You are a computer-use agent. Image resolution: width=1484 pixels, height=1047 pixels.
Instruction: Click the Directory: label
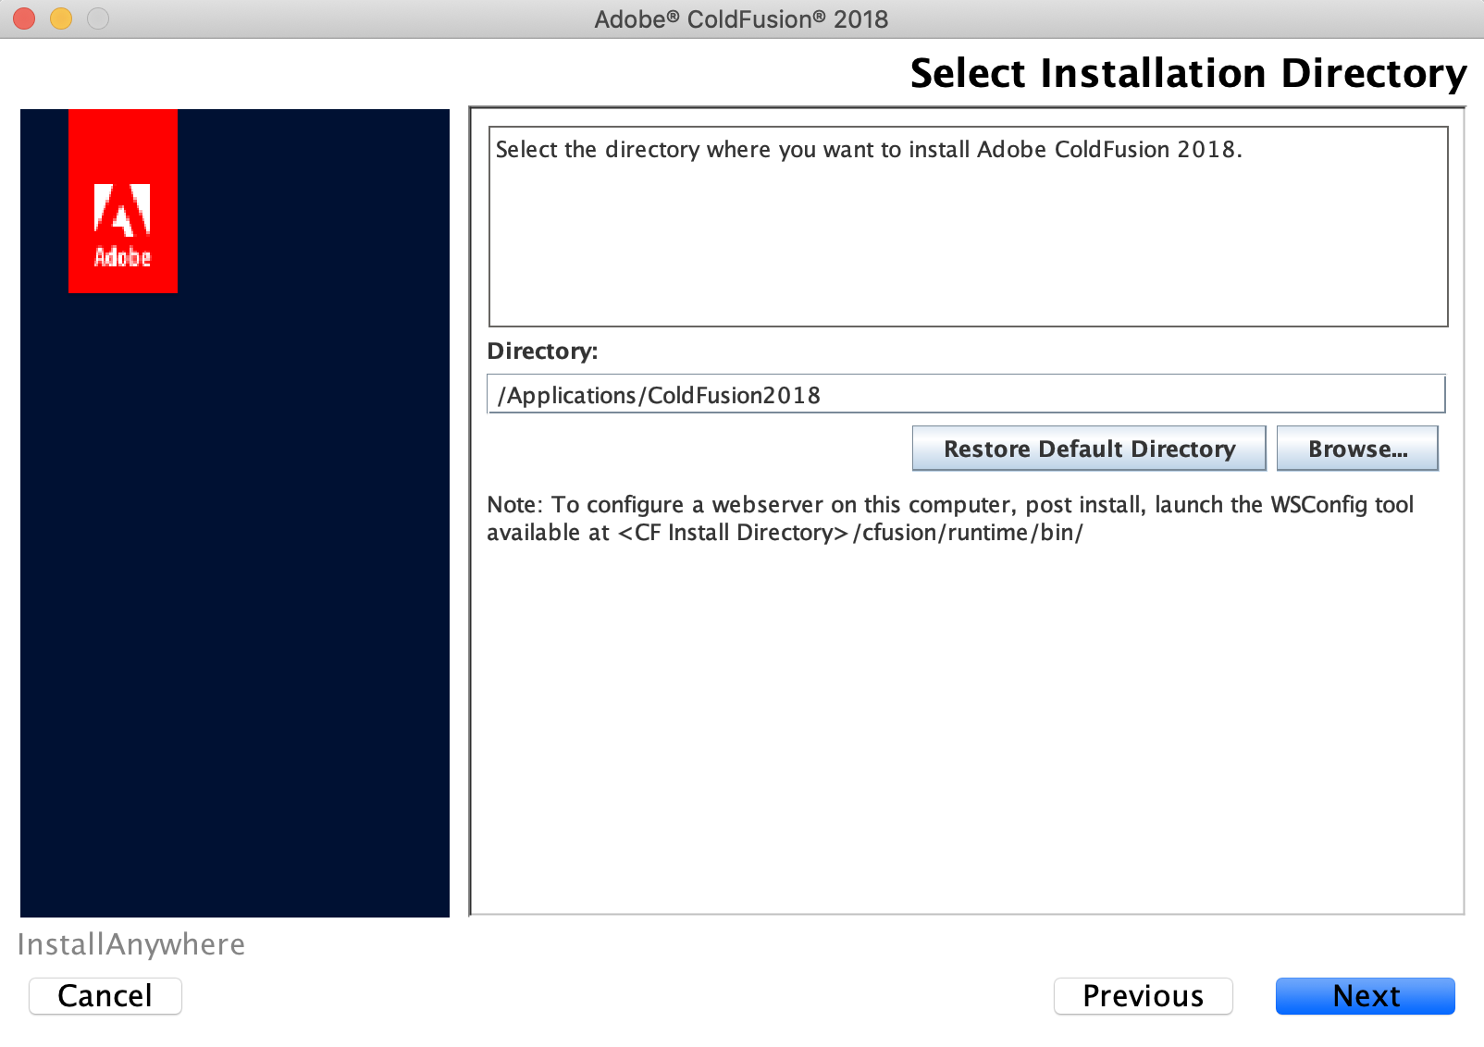click(542, 351)
